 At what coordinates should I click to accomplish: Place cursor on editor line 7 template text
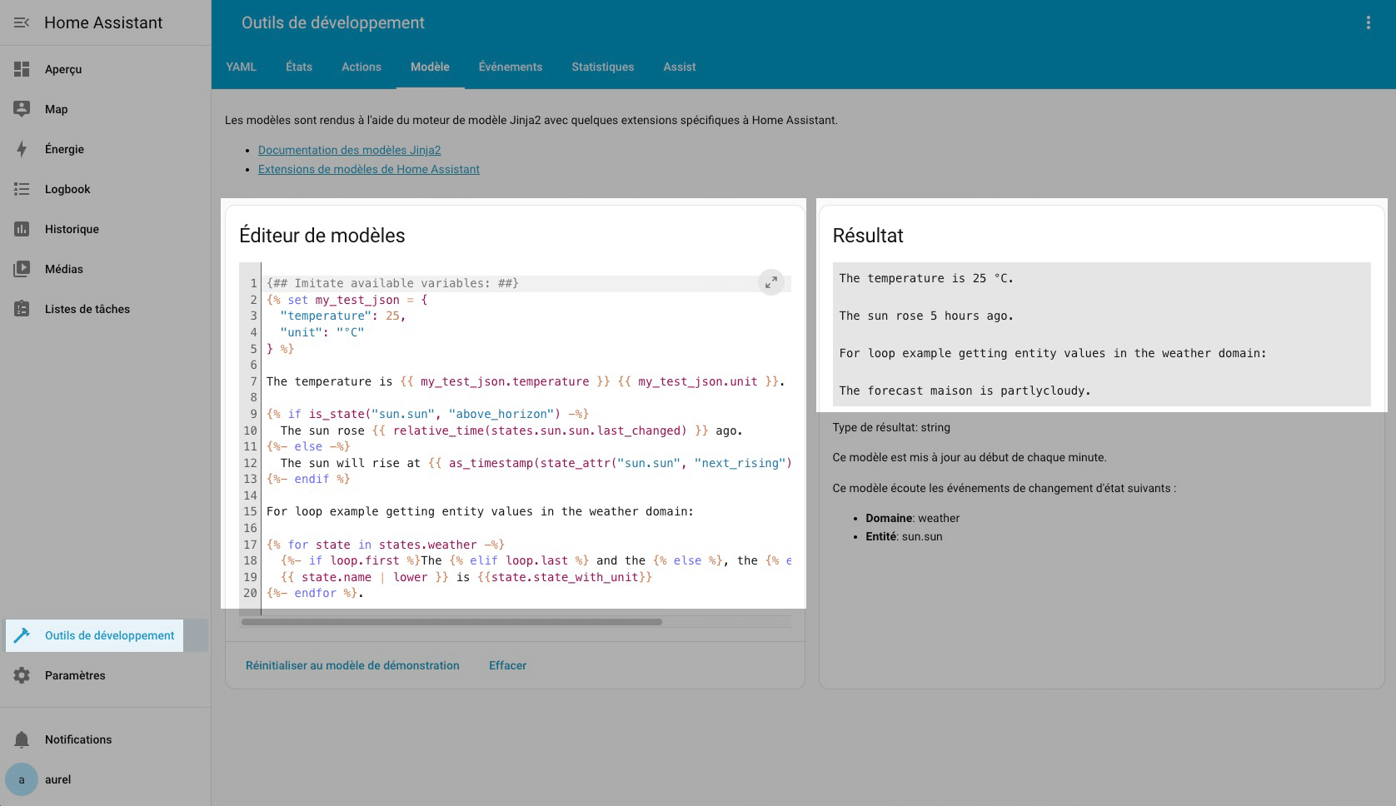click(x=526, y=381)
